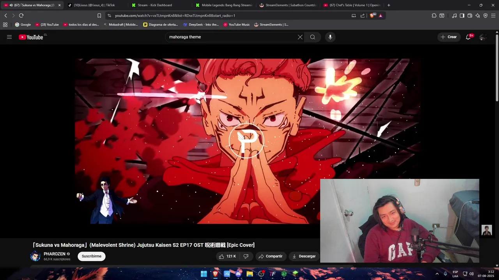Image resolution: width=499 pixels, height=280 pixels.
Task: Open Leo AI sparkle icon
Action: click(478, 16)
